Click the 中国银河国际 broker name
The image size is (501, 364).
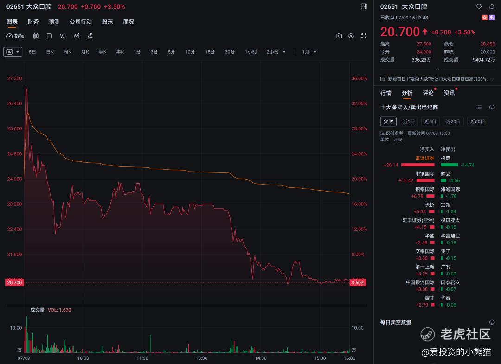(420, 282)
